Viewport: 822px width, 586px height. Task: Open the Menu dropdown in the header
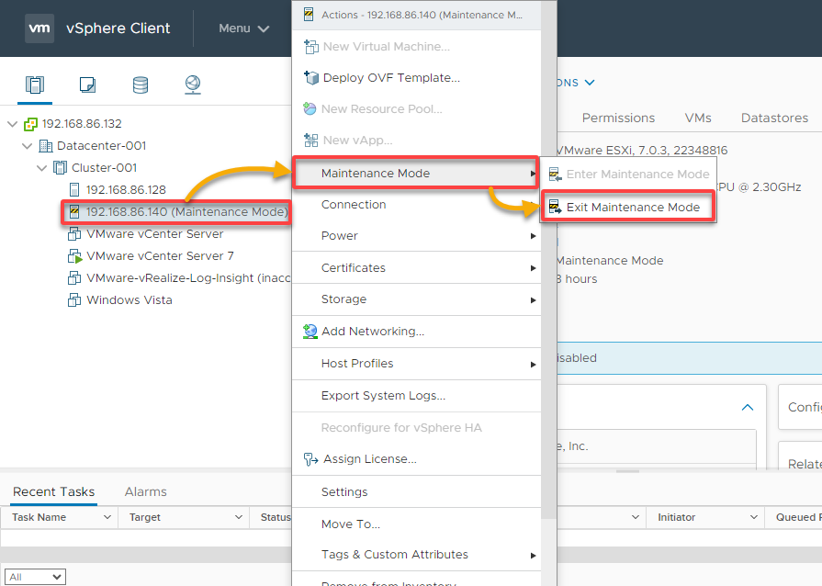point(243,28)
